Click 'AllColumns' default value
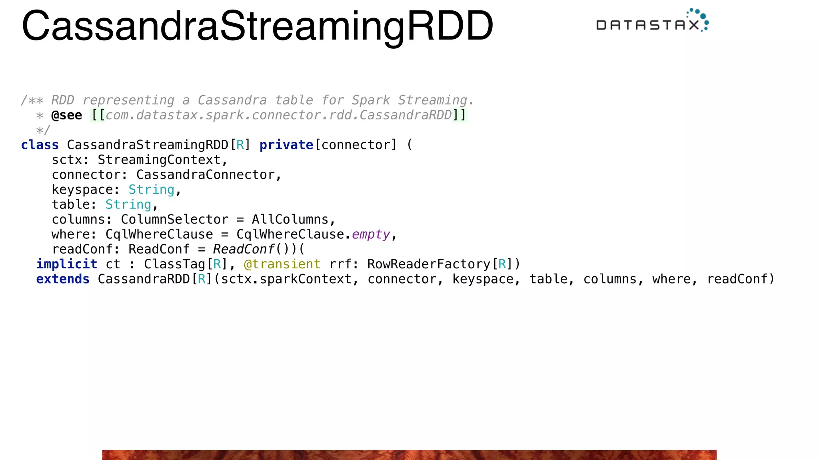This screenshot has height=460, width=819. point(290,220)
